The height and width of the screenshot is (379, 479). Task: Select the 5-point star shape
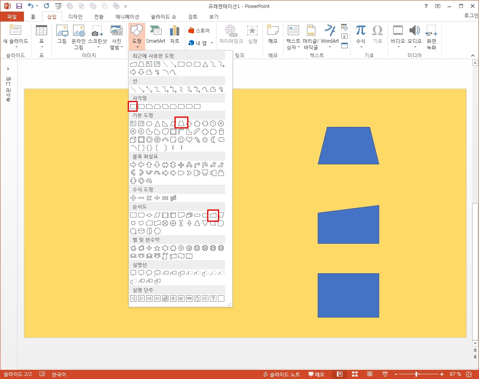pyautogui.click(x=157, y=248)
